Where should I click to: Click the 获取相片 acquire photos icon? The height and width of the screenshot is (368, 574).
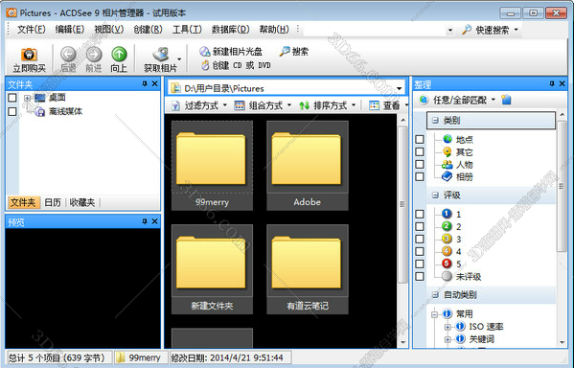161,55
